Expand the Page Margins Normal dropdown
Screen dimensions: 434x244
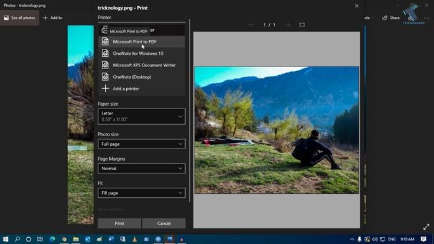(142, 169)
